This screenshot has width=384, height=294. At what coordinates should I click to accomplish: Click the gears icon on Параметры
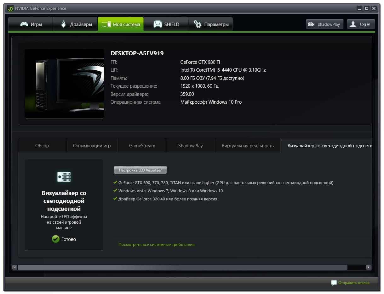pyautogui.click(x=198, y=24)
